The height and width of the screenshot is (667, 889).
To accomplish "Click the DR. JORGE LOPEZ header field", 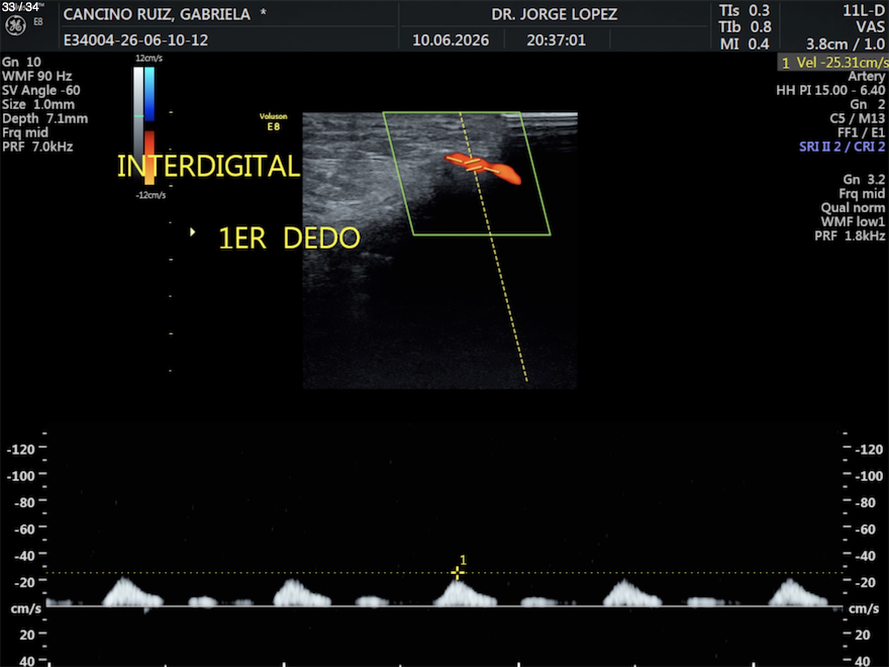I will tap(554, 14).
